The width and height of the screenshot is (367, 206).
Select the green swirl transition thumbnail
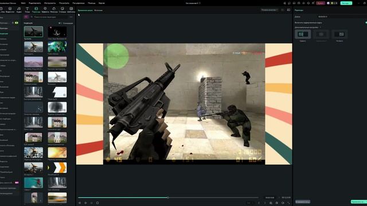(x=57, y=47)
